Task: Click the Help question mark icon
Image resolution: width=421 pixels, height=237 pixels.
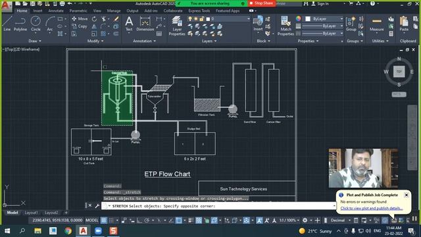Action: [x=372, y=3]
